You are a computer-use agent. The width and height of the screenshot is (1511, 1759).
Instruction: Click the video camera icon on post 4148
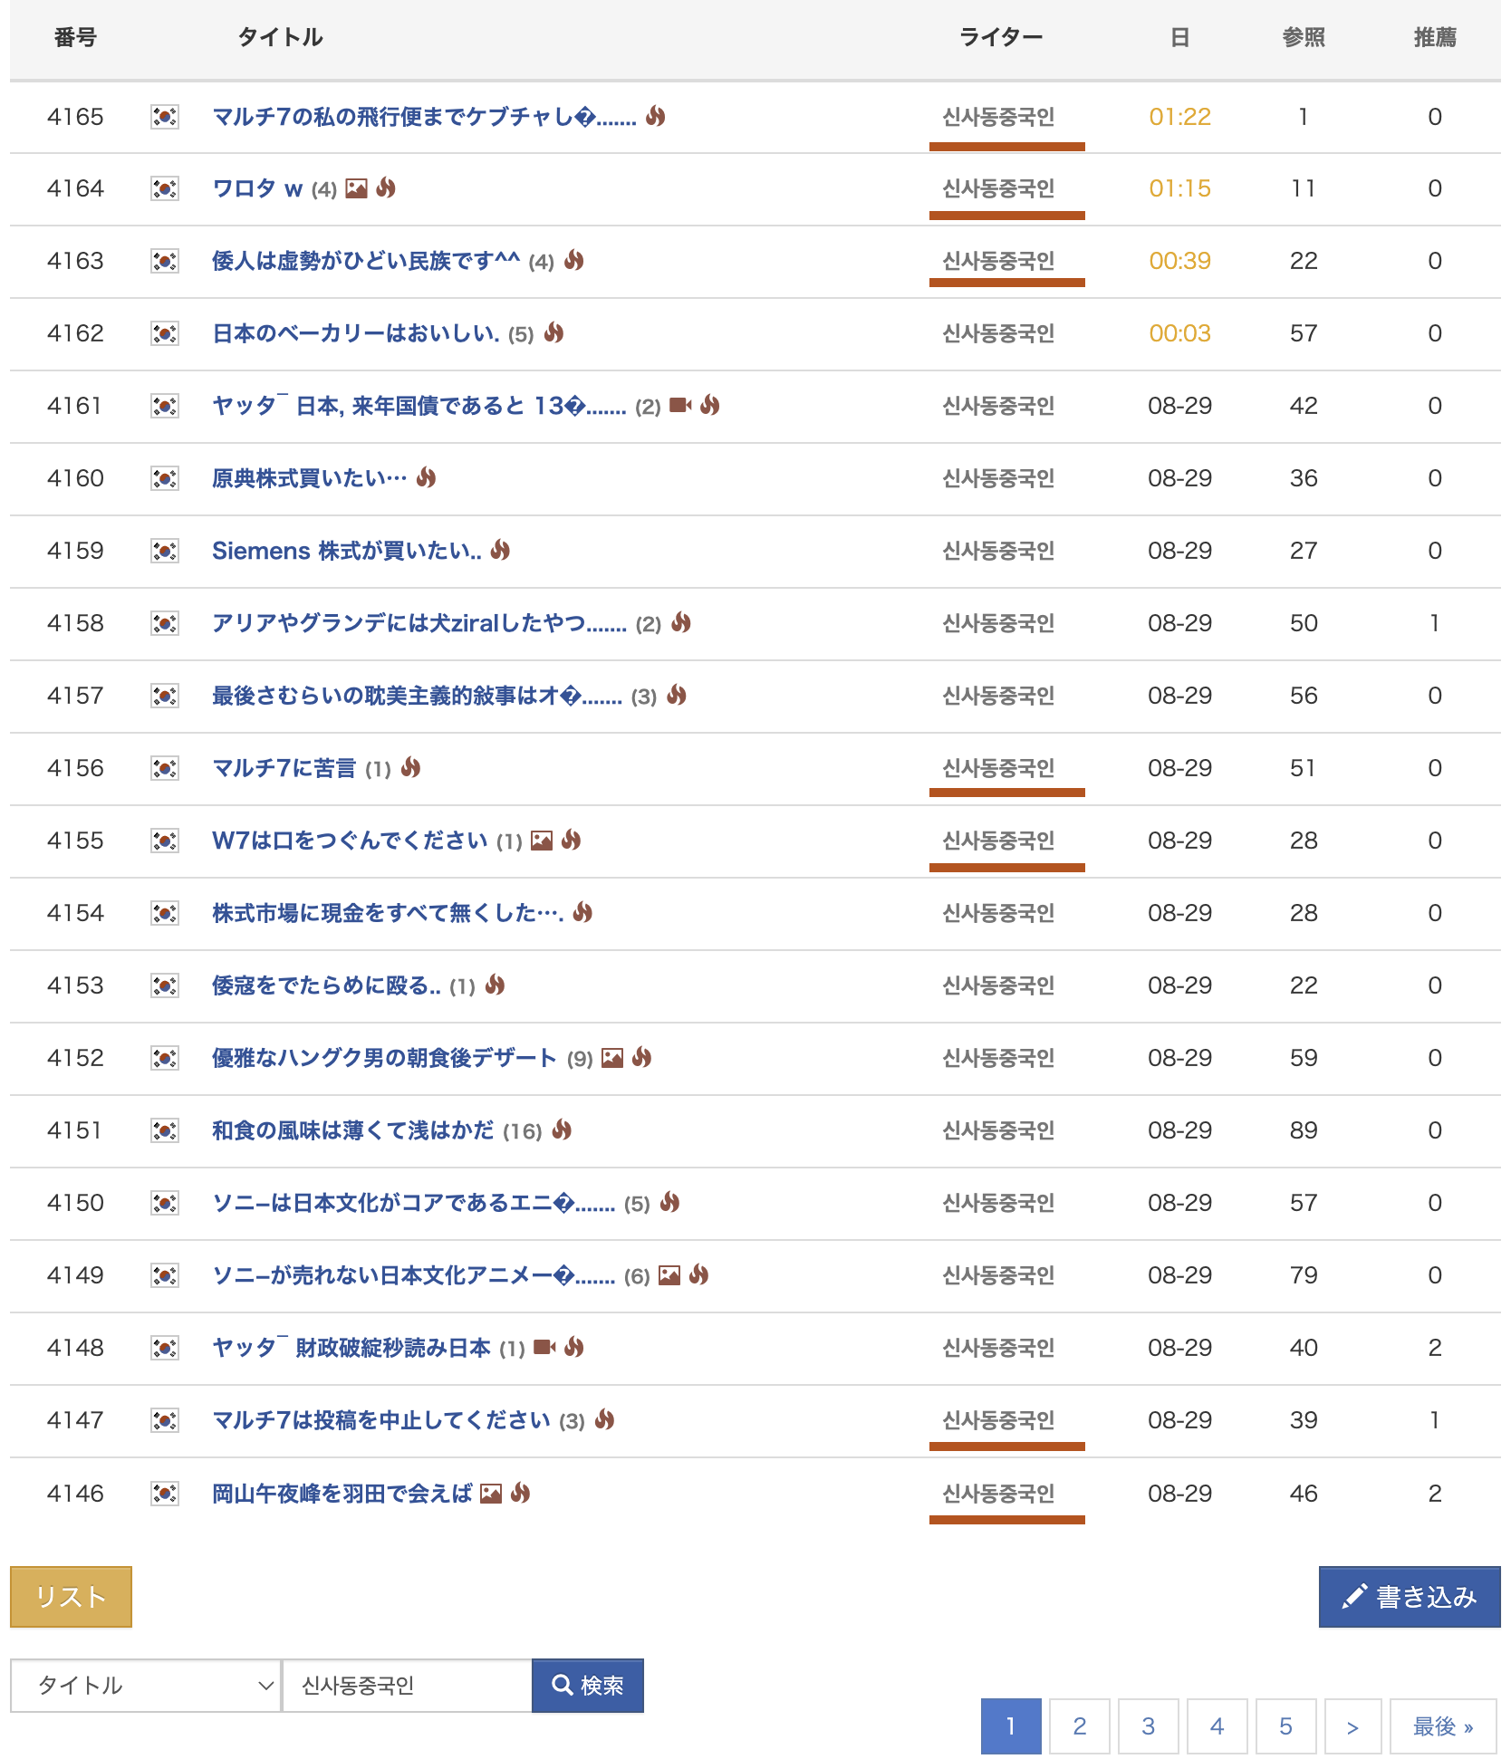coord(544,1348)
